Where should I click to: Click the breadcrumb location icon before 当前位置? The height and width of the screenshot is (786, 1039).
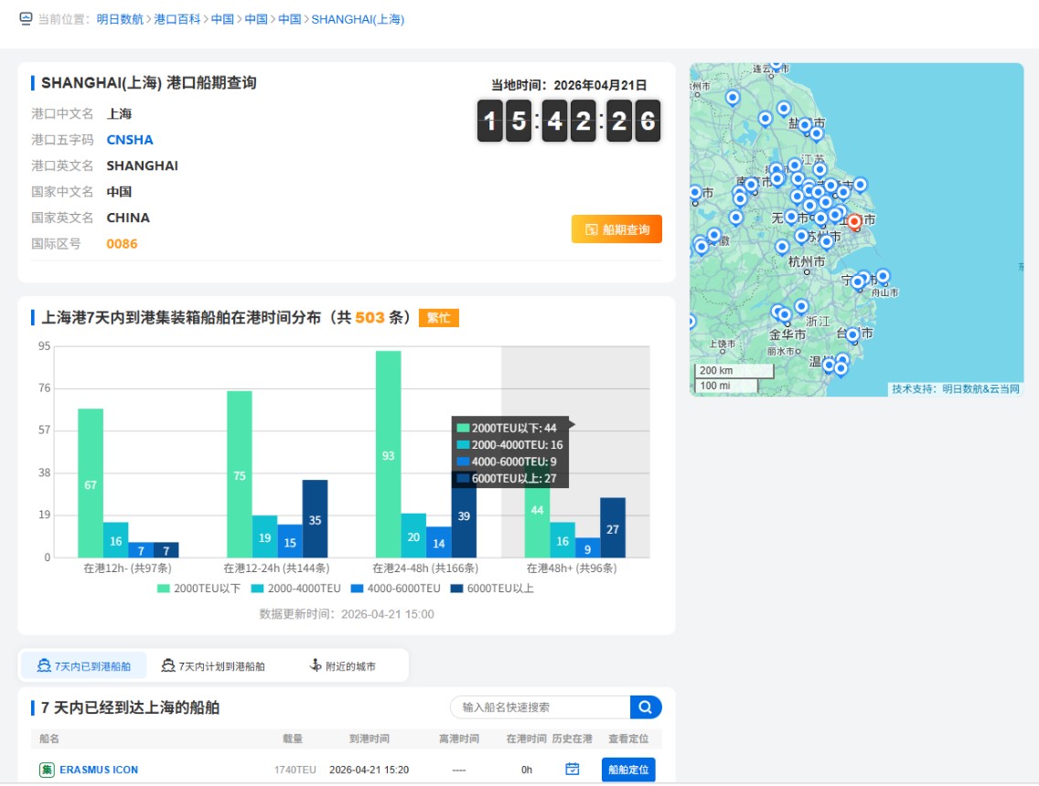coord(26,18)
